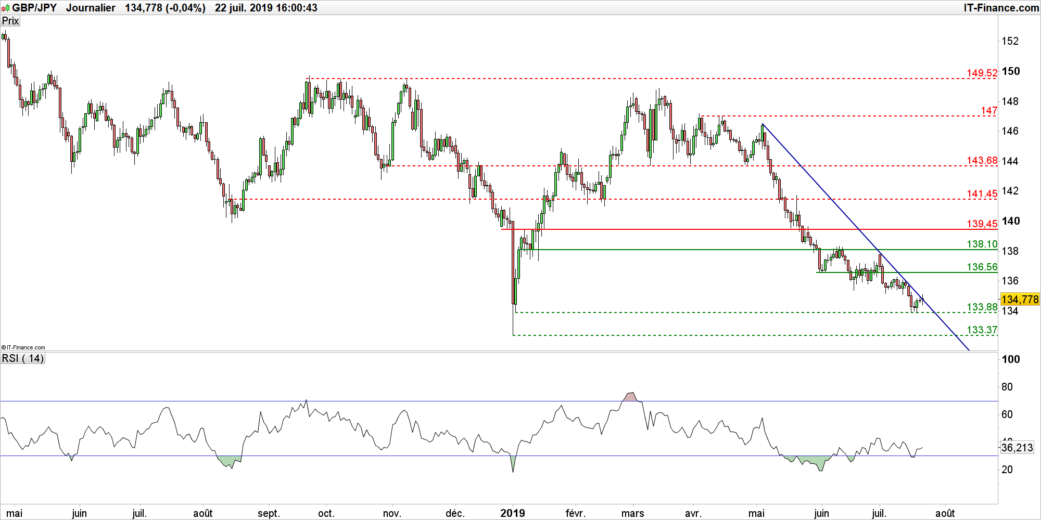Click the 141.45 level label
Image resolution: width=1041 pixels, height=520 pixels.
click(982, 194)
